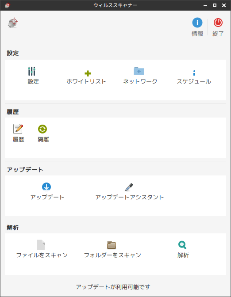Open the 履歴 notepad icon

tap(18, 129)
